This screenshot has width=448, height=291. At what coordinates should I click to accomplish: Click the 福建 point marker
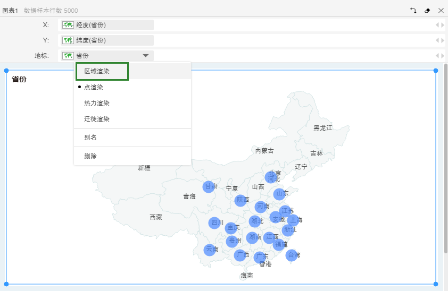coord(279,245)
